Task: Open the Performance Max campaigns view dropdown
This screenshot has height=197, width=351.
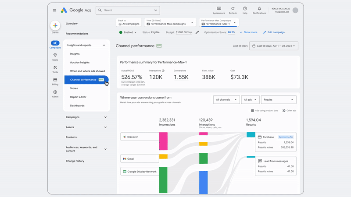Action: pyautogui.click(x=170, y=22)
